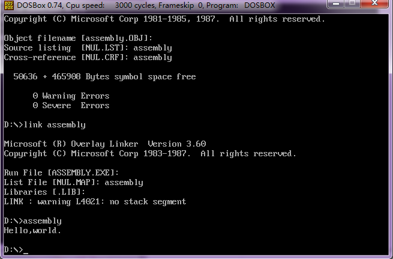Close the DOSBox window

(x=374, y=4)
